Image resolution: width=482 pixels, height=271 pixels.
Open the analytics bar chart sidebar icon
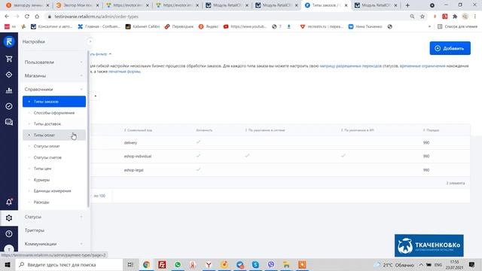tap(9, 90)
